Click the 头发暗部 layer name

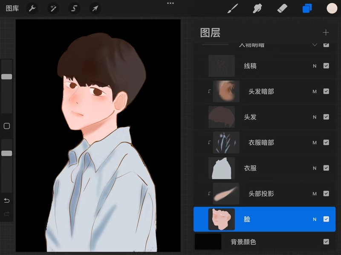click(x=261, y=91)
